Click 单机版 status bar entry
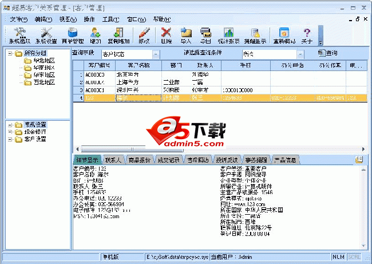Screen dimensions: 372x264 111,257
